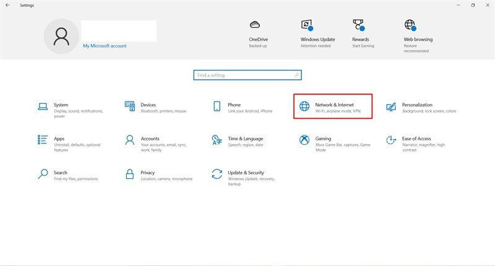
Task: Click 'Location, camera, microphone' description
Action: tap(166, 179)
